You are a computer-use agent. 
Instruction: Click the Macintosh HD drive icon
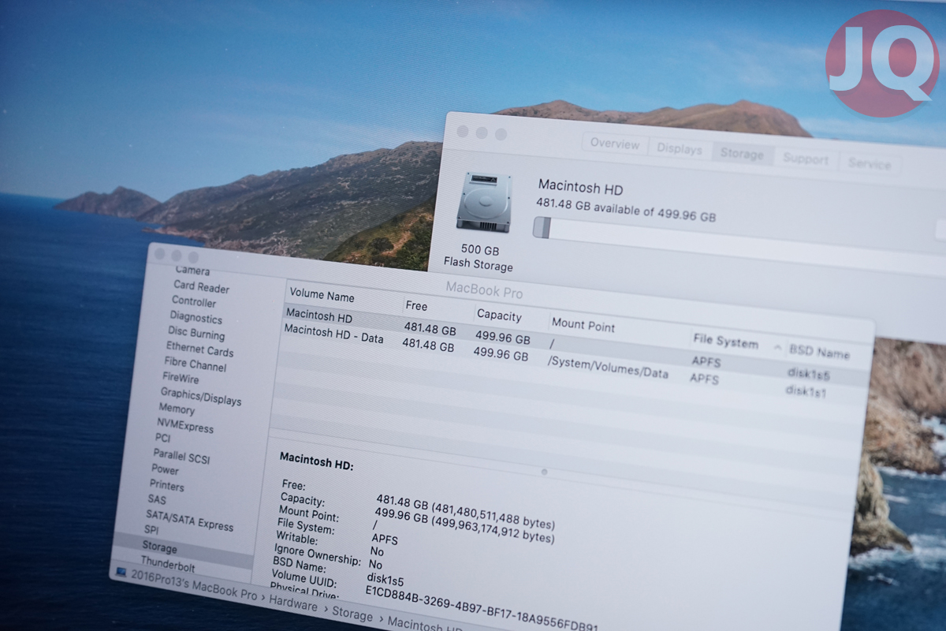point(484,202)
